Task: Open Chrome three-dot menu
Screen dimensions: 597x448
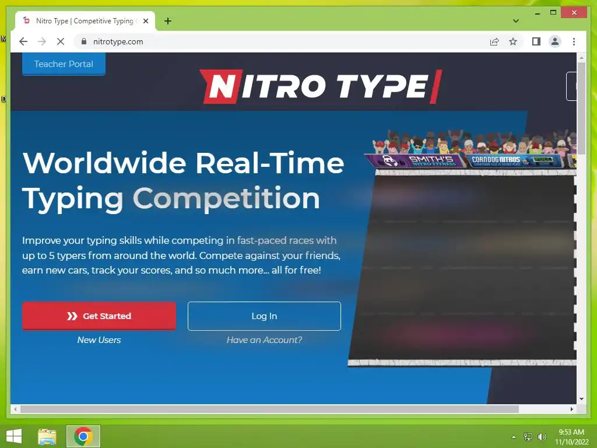Action: 574,41
